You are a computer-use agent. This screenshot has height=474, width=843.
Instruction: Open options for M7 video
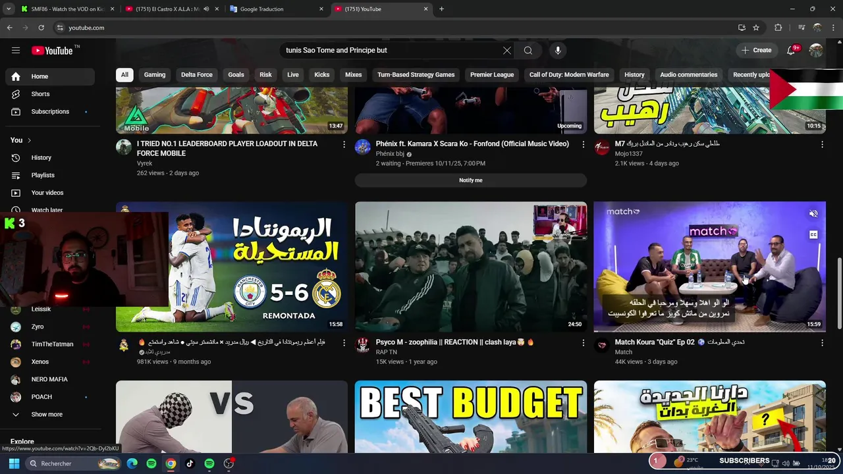(x=822, y=144)
